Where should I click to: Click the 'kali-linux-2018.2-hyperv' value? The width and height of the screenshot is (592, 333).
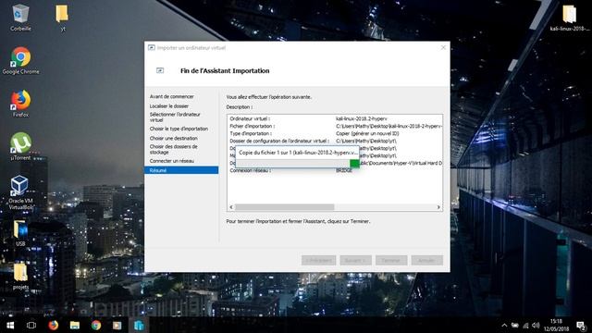(x=362, y=118)
